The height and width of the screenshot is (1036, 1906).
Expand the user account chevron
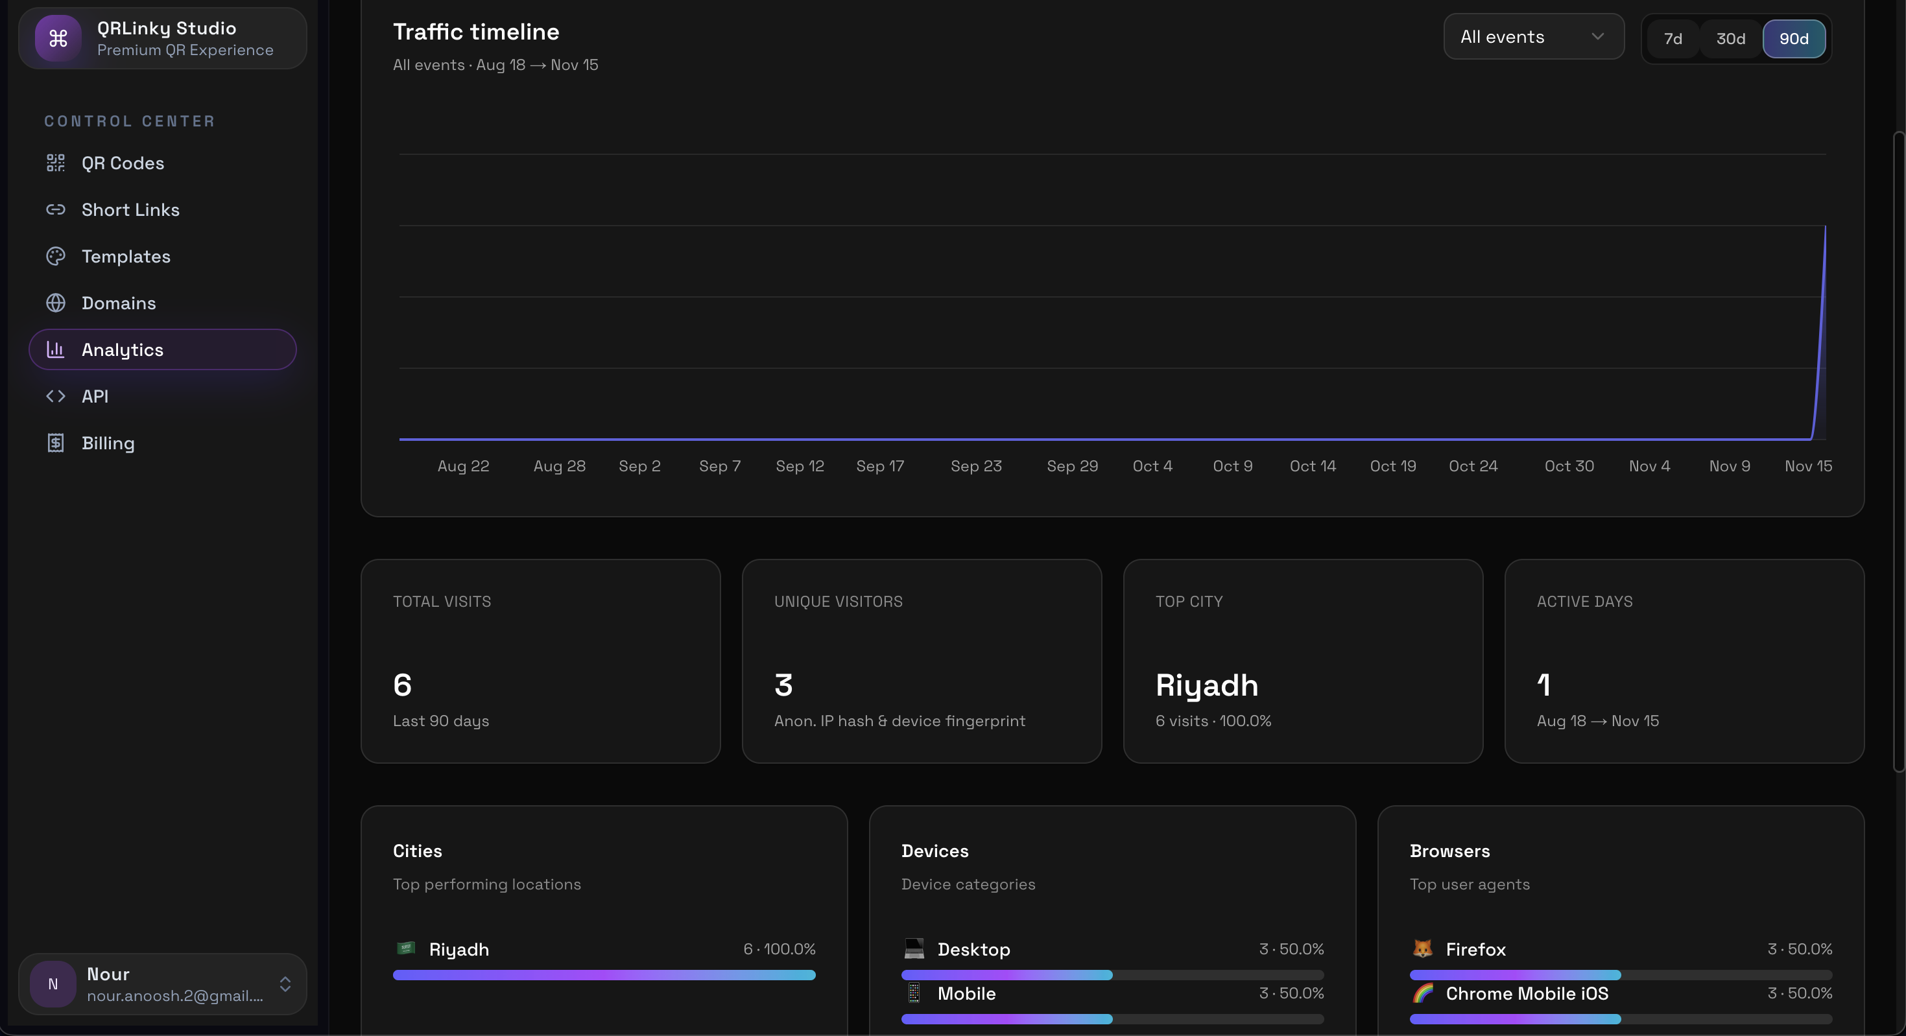pos(285,984)
